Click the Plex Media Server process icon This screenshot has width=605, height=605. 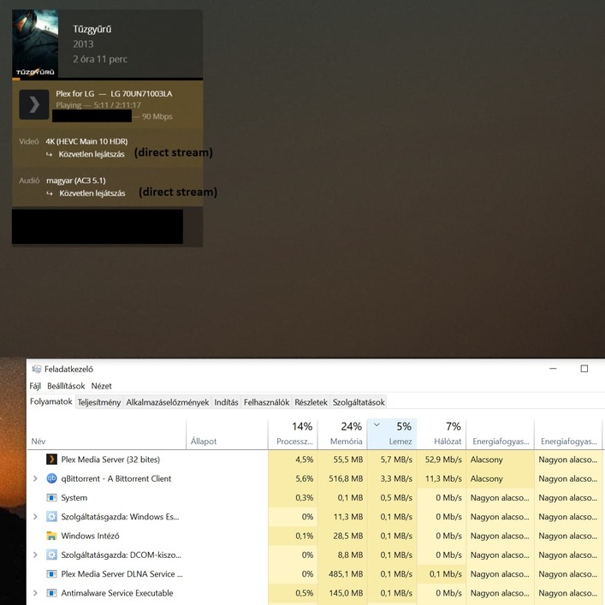(51, 460)
